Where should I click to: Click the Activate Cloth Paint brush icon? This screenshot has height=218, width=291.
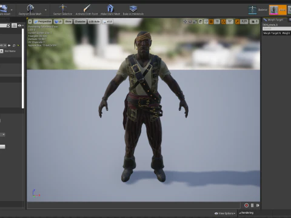tap(87, 8)
